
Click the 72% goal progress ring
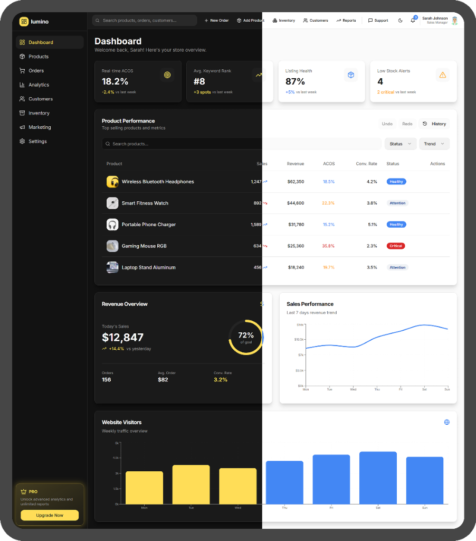(x=245, y=337)
